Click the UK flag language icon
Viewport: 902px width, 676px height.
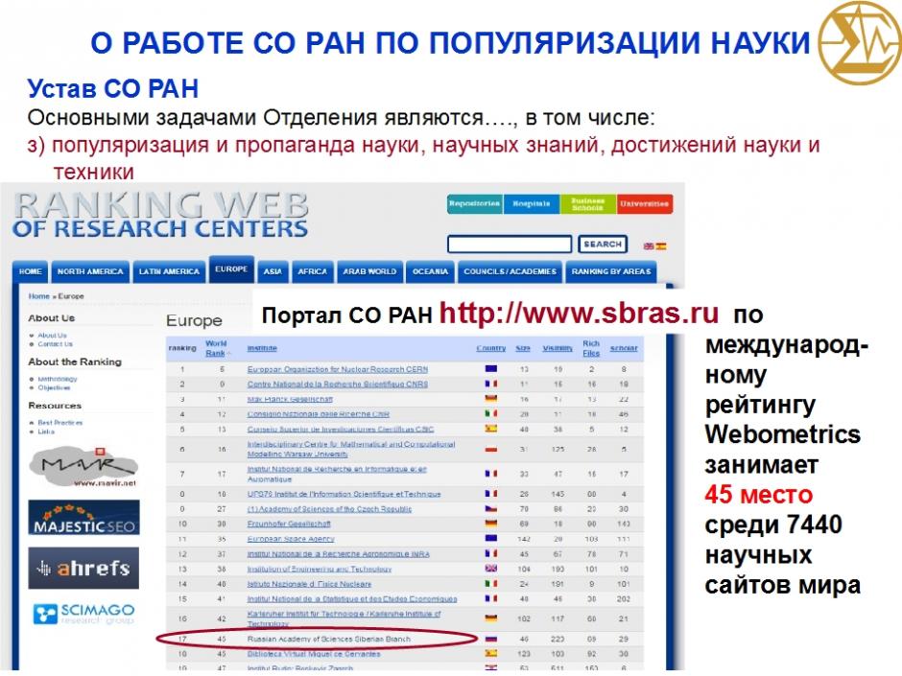[x=649, y=246]
